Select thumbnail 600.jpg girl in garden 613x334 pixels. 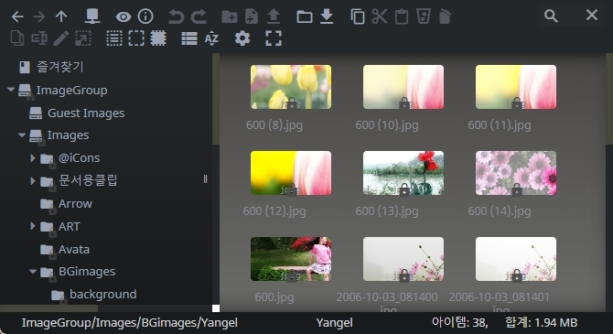pos(291,259)
